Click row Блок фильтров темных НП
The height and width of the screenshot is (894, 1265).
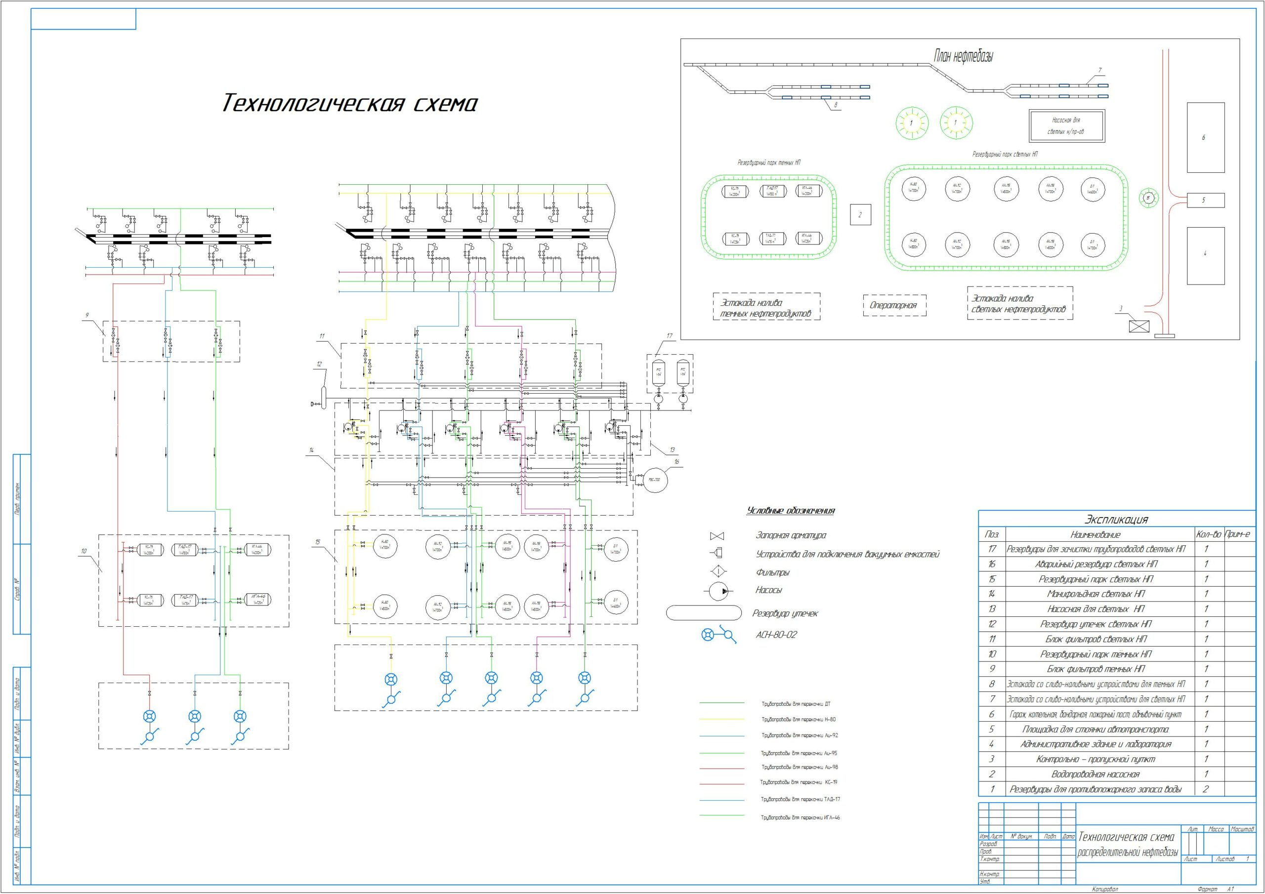[x=1116, y=669]
